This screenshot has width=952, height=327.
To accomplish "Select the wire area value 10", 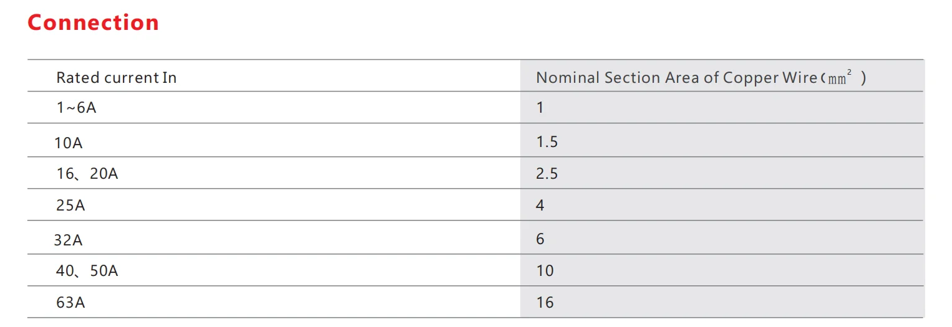I will (545, 271).
